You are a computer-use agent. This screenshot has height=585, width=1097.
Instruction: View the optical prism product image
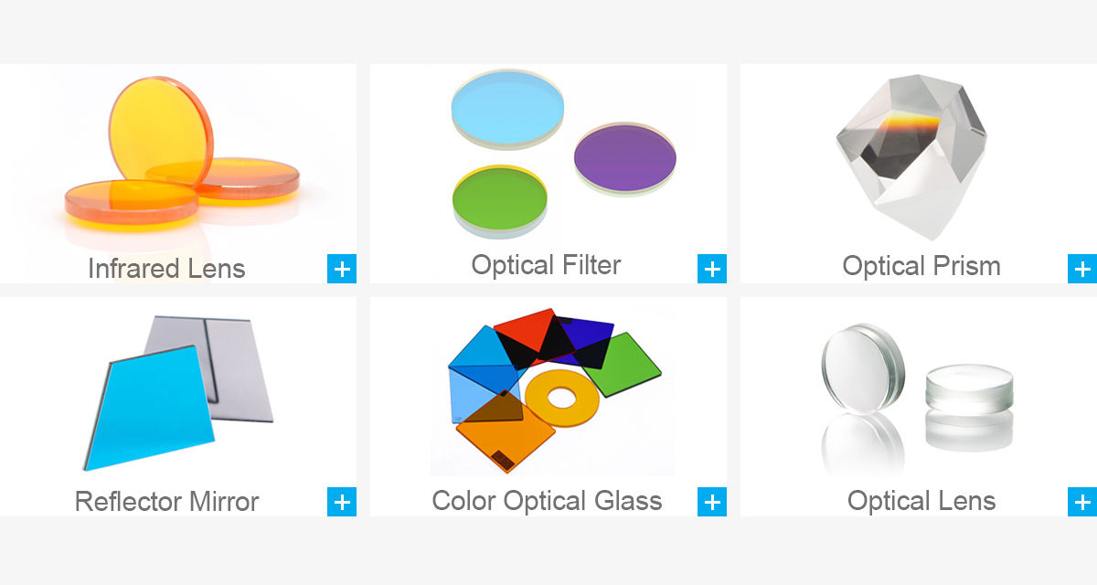tap(909, 151)
